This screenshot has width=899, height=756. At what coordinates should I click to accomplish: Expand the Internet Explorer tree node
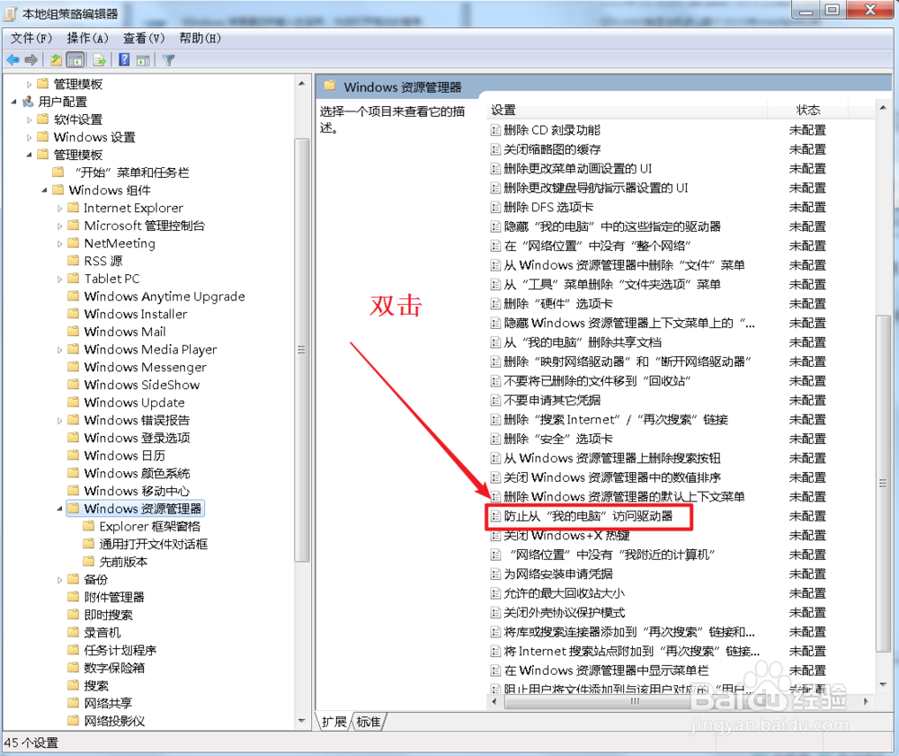pyautogui.click(x=59, y=209)
